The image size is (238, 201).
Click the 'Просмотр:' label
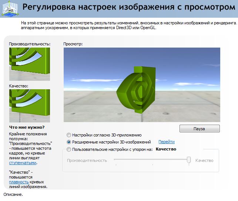click(73, 44)
